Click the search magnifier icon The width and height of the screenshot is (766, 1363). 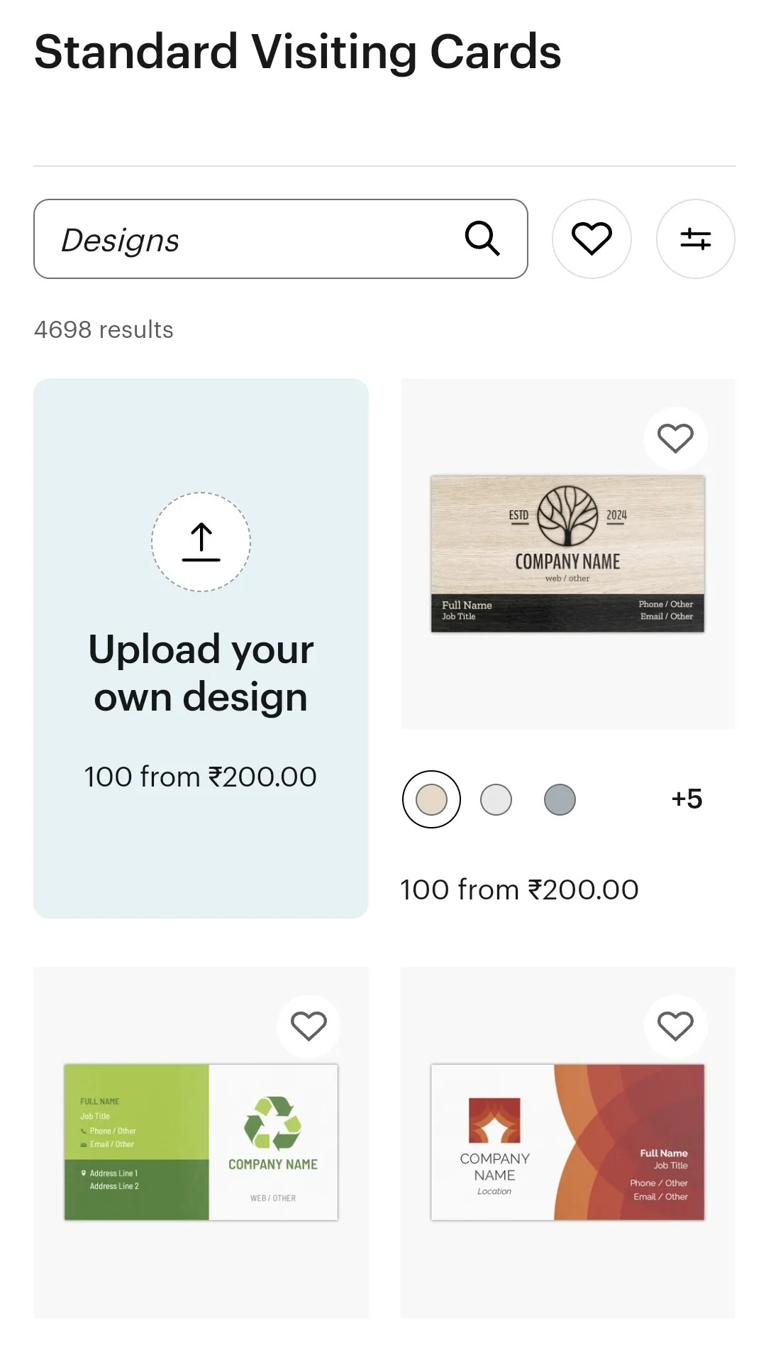tap(483, 239)
